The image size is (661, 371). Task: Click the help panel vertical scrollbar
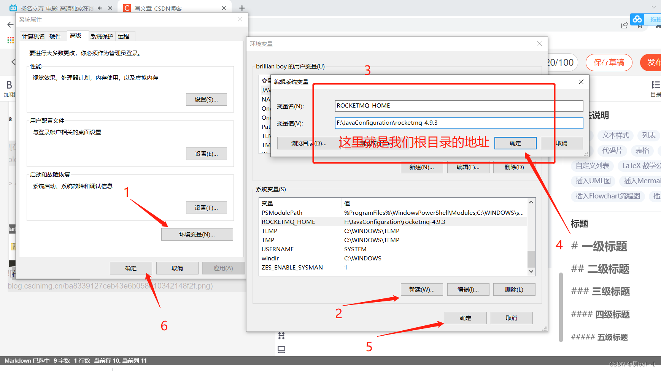pos(561,307)
